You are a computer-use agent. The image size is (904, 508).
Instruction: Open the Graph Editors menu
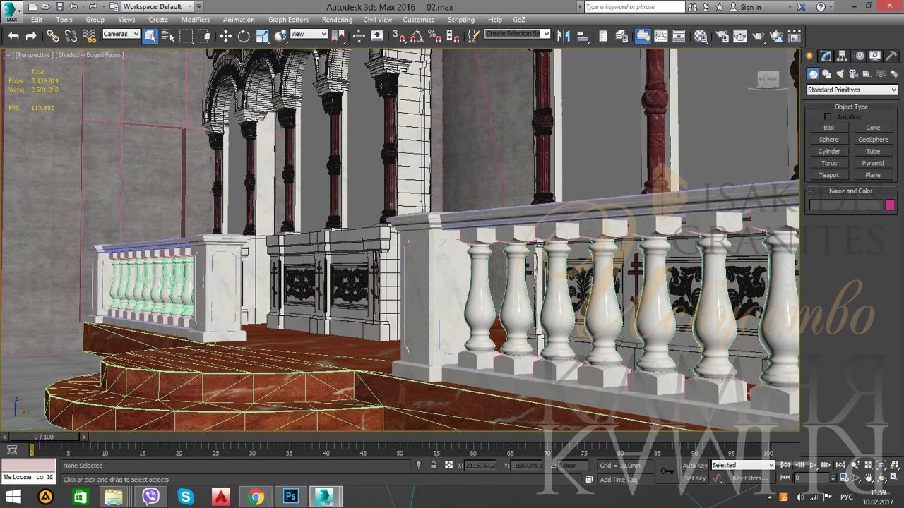tap(288, 20)
